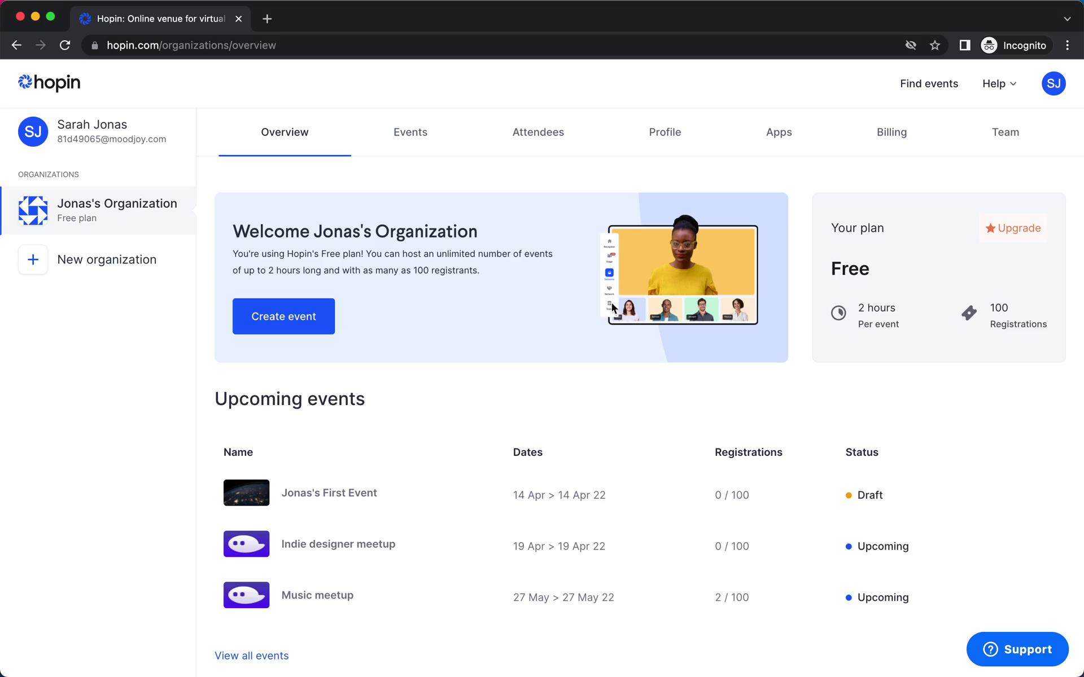Image resolution: width=1084 pixels, height=677 pixels.
Task: Click the New organization plus icon
Action: [x=32, y=259]
